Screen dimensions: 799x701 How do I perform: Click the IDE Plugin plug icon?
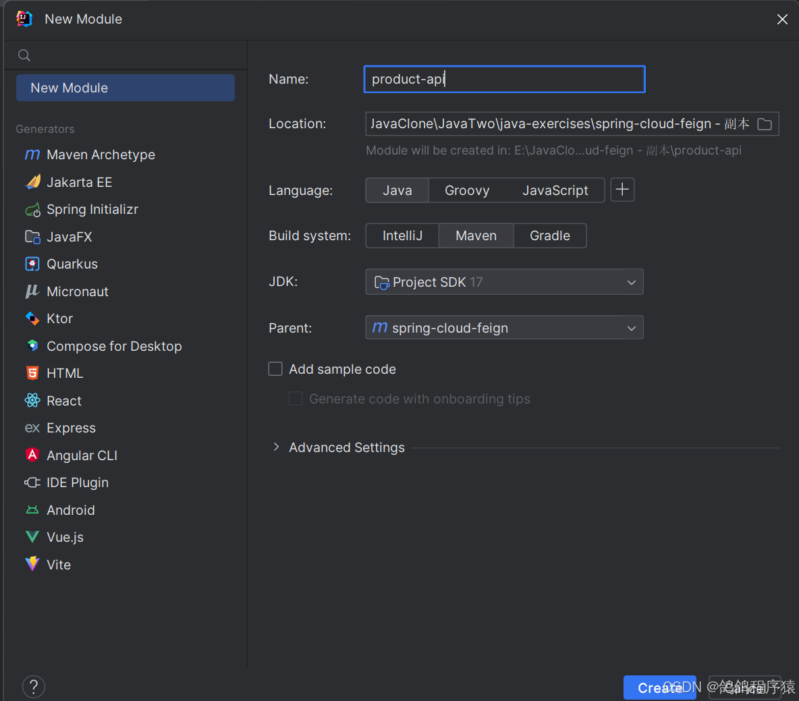[x=32, y=482]
